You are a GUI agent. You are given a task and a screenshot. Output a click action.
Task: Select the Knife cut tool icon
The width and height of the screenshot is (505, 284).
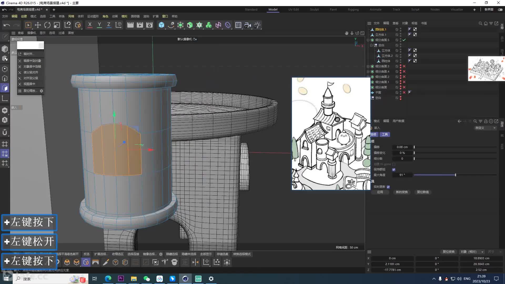click(106, 262)
